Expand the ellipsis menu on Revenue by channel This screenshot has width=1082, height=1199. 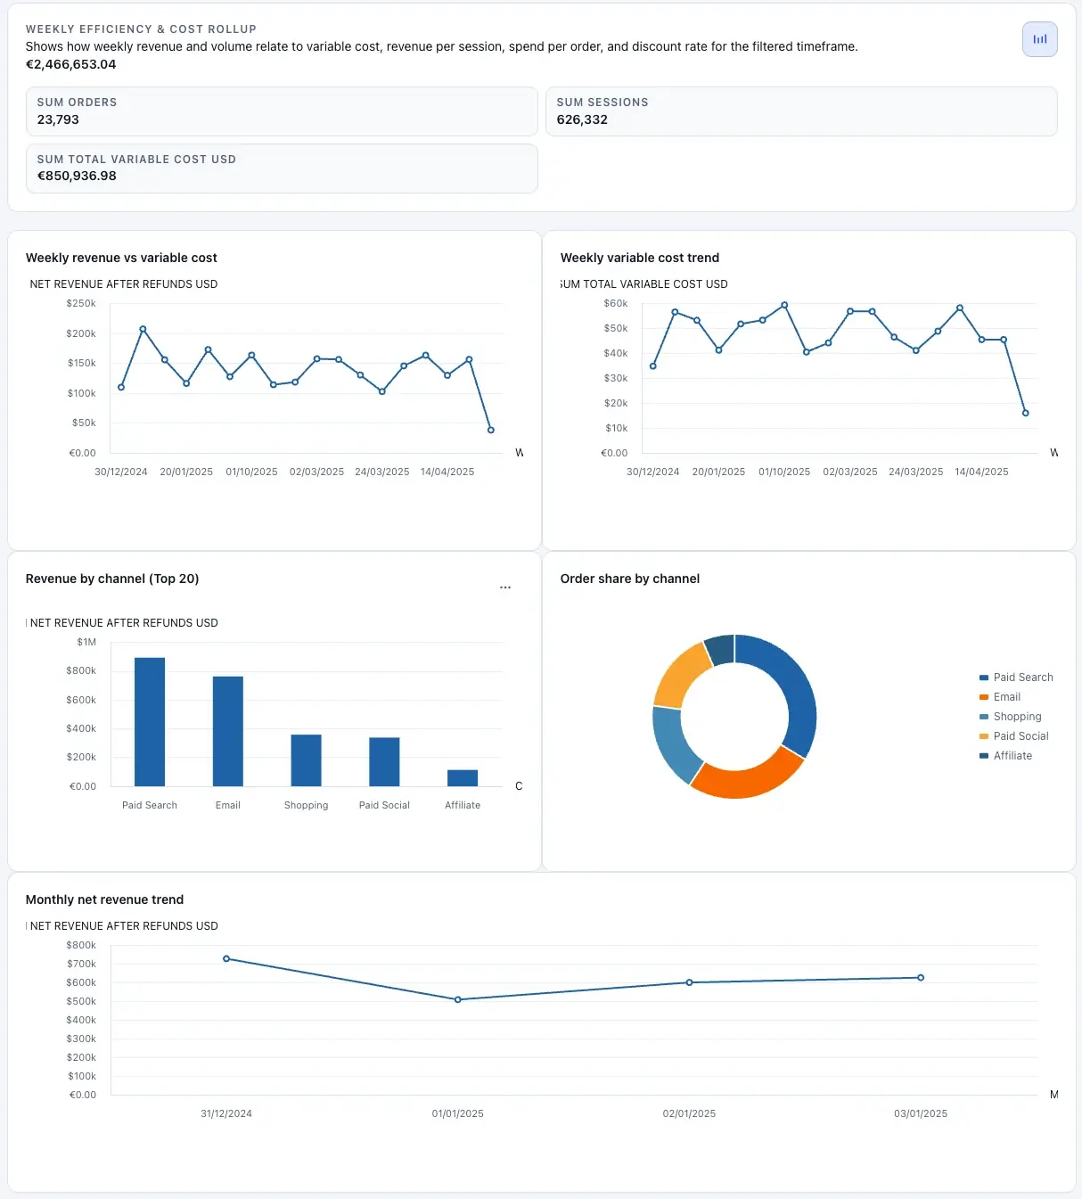[505, 587]
